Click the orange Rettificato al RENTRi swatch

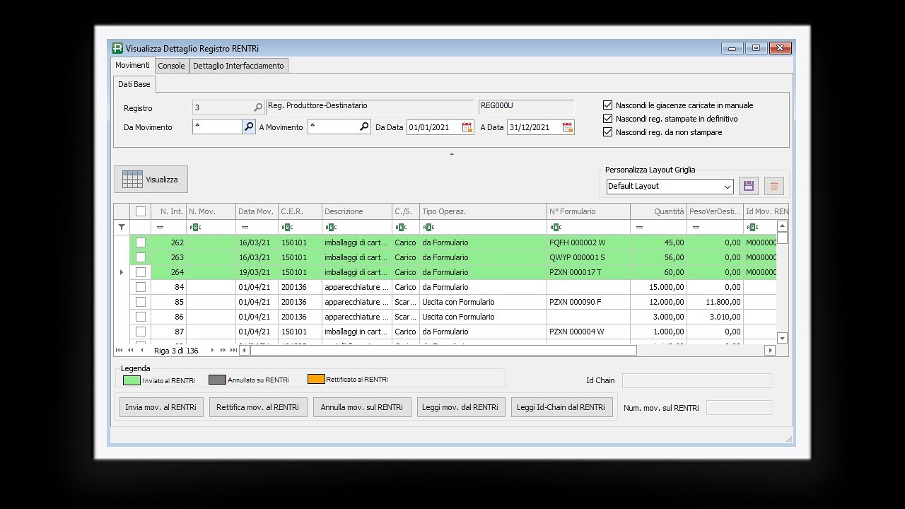tap(316, 380)
